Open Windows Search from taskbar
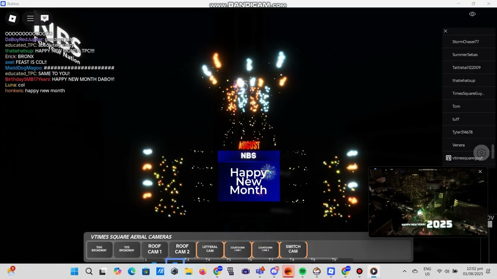The height and width of the screenshot is (279, 497). 89,271
